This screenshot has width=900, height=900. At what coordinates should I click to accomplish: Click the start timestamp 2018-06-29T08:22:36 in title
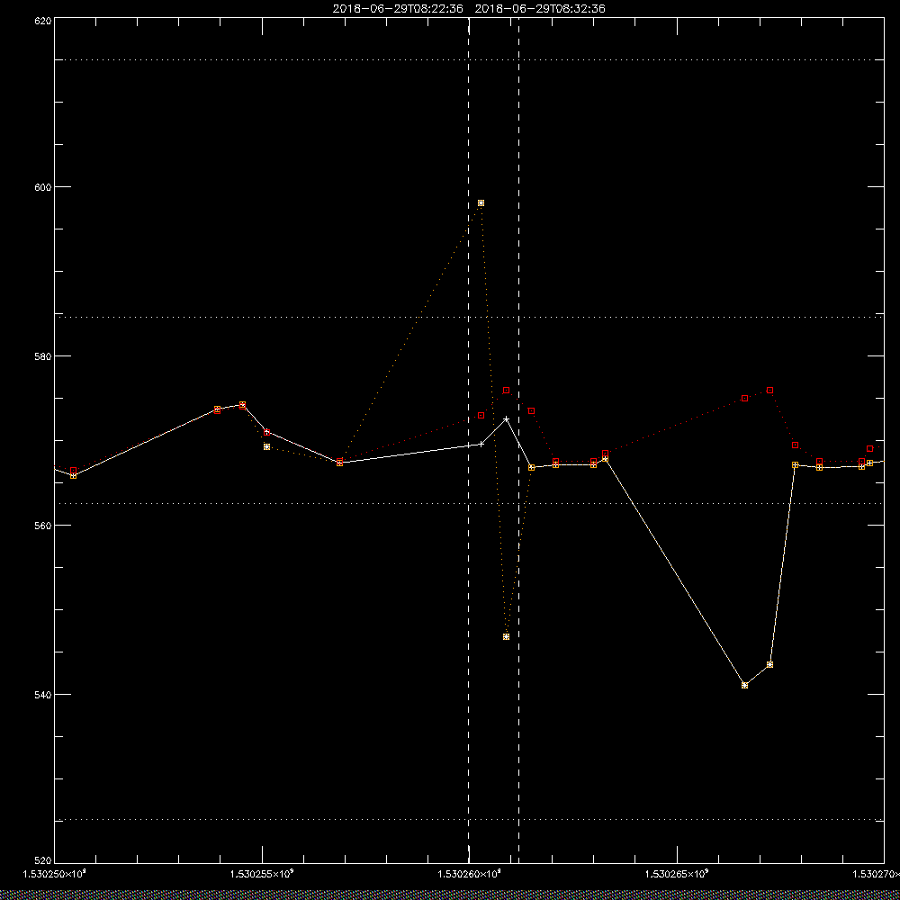click(x=398, y=9)
